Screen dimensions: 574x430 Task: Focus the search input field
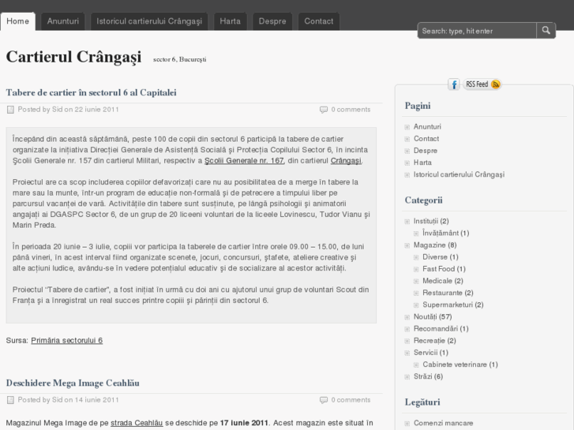pyautogui.click(x=477, y=31)
